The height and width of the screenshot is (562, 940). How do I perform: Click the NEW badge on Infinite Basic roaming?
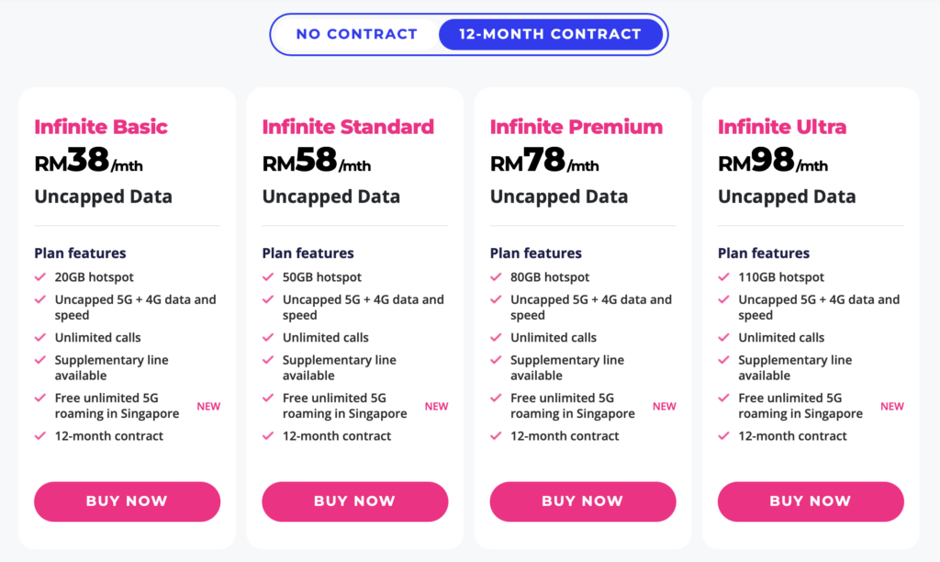[x=208, y=406]
